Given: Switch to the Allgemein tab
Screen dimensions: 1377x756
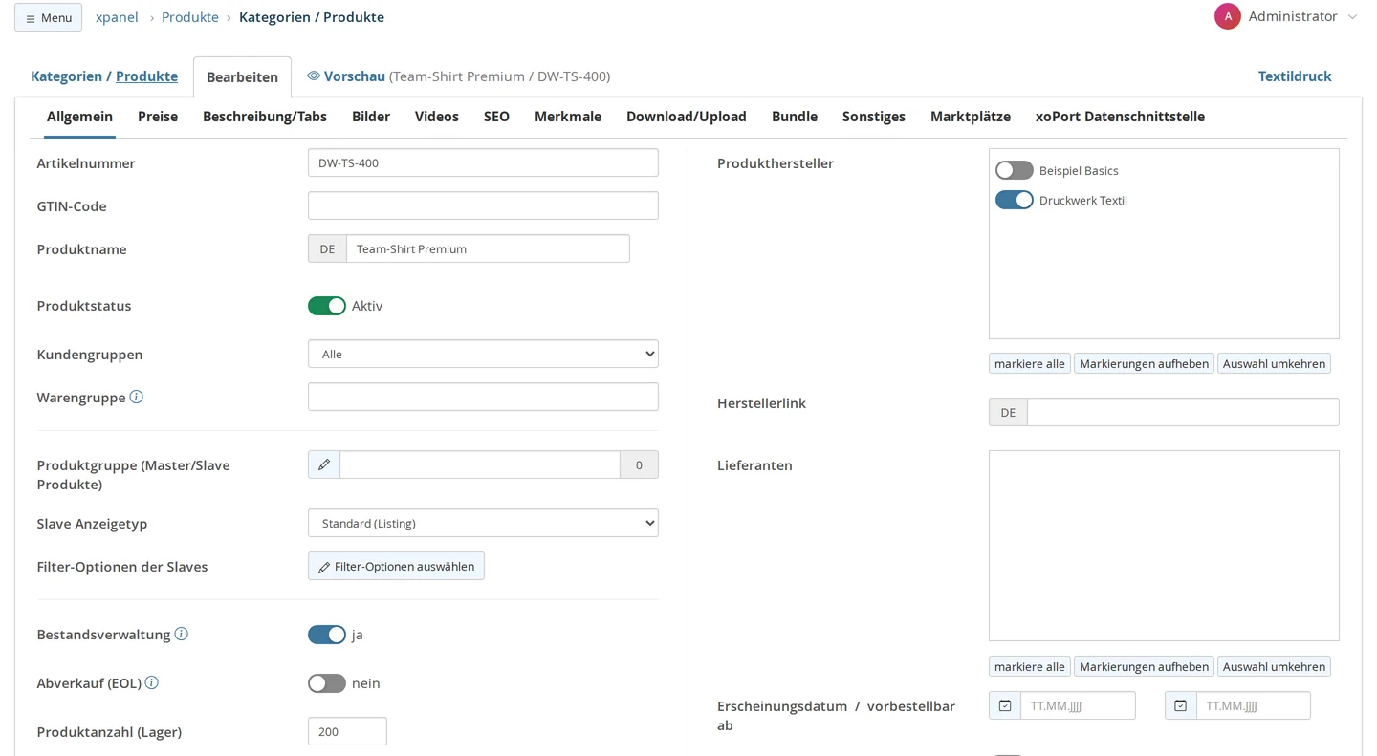Looking at the screenshot, I should 79,117.
